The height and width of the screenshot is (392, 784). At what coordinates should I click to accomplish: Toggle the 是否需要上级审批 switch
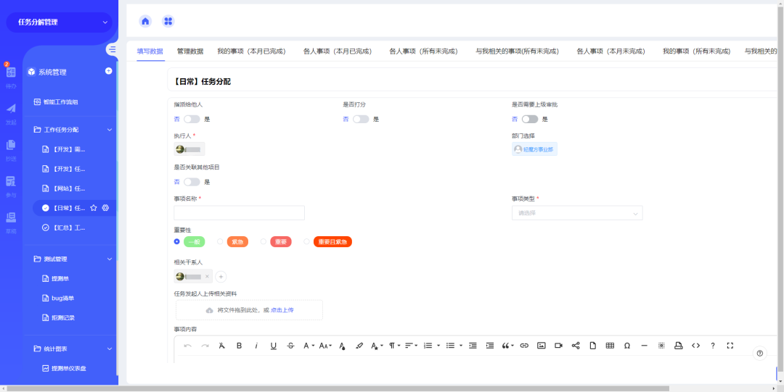pos(530,120)
